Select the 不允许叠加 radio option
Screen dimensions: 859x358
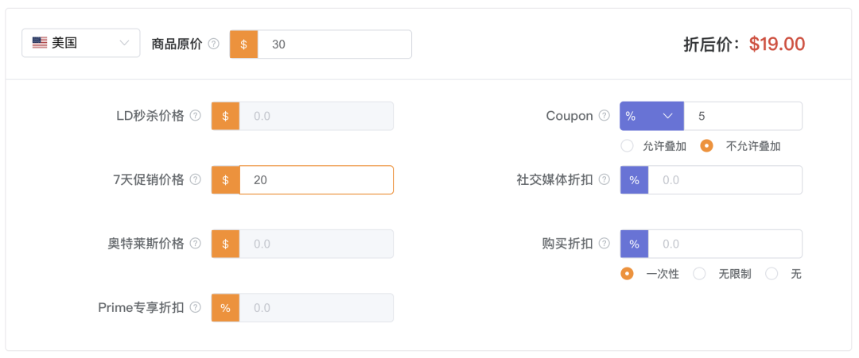tap(706, 146)
